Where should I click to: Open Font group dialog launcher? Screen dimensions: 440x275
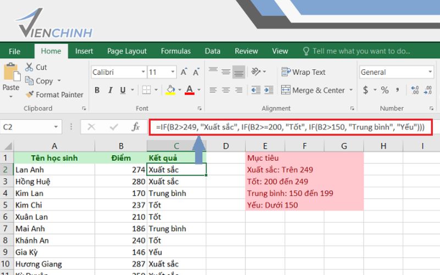coord(200,108)
